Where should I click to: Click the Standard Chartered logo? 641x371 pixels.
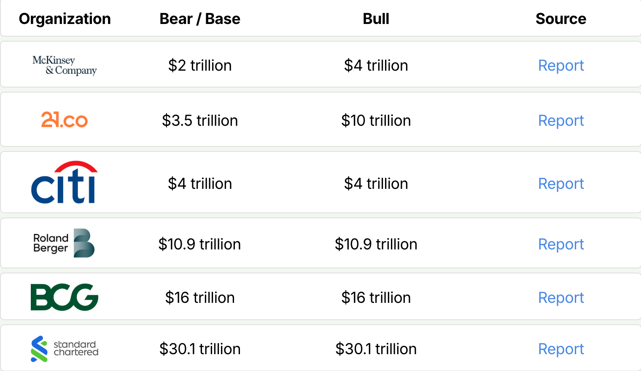point(65,349)
